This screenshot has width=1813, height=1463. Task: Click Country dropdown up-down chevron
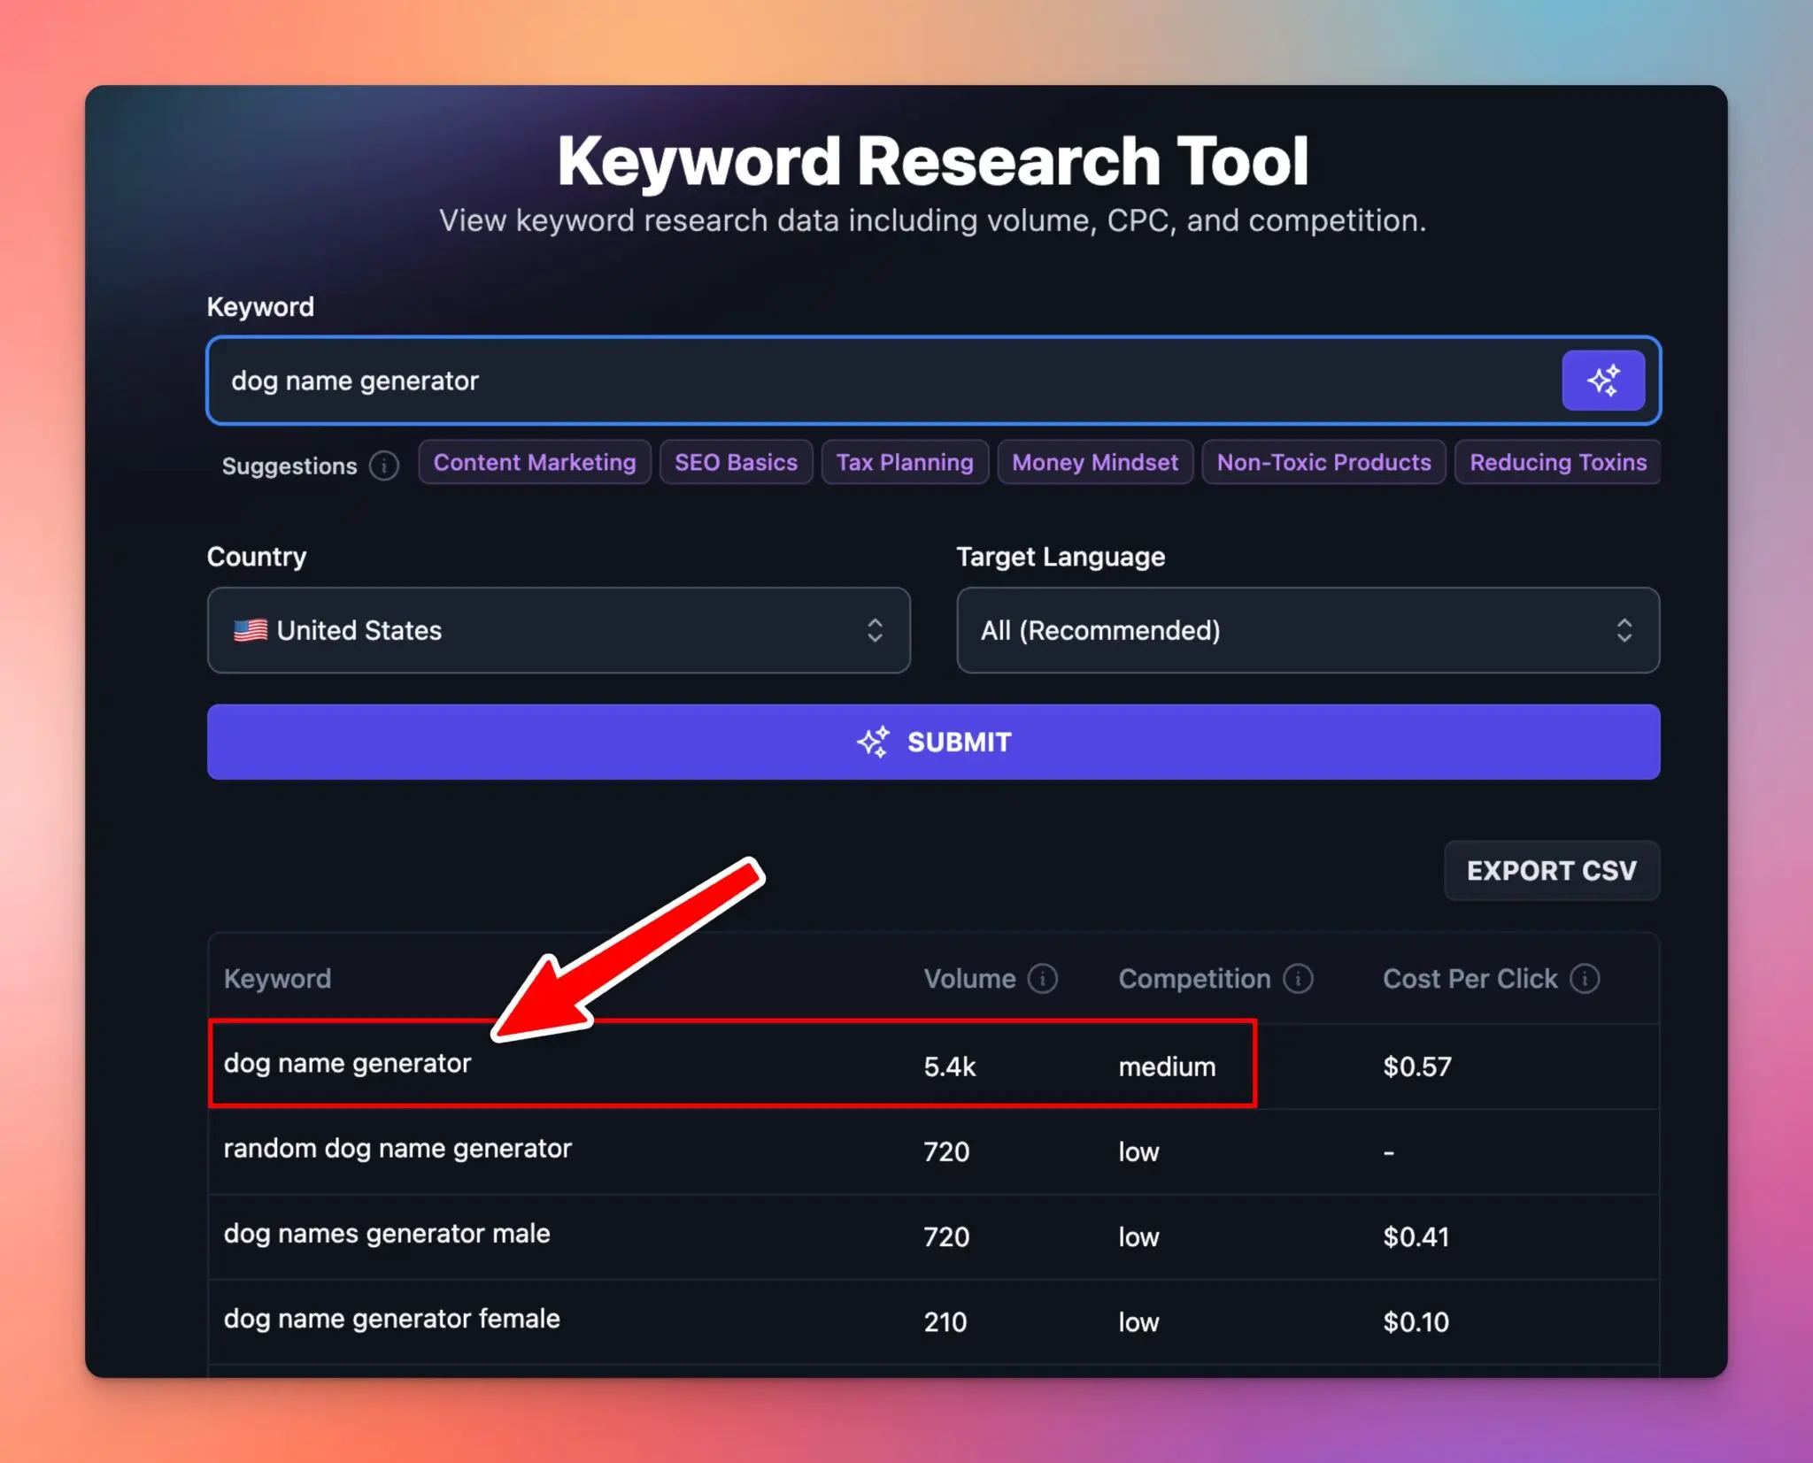click(875, 630)
